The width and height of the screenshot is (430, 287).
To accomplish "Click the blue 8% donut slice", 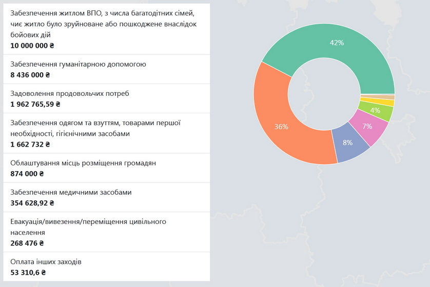I will (x=349, y=143).
